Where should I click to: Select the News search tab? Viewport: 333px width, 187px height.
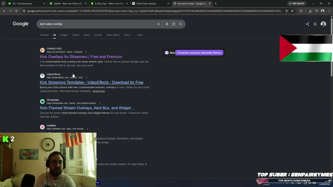coord(87,35)
